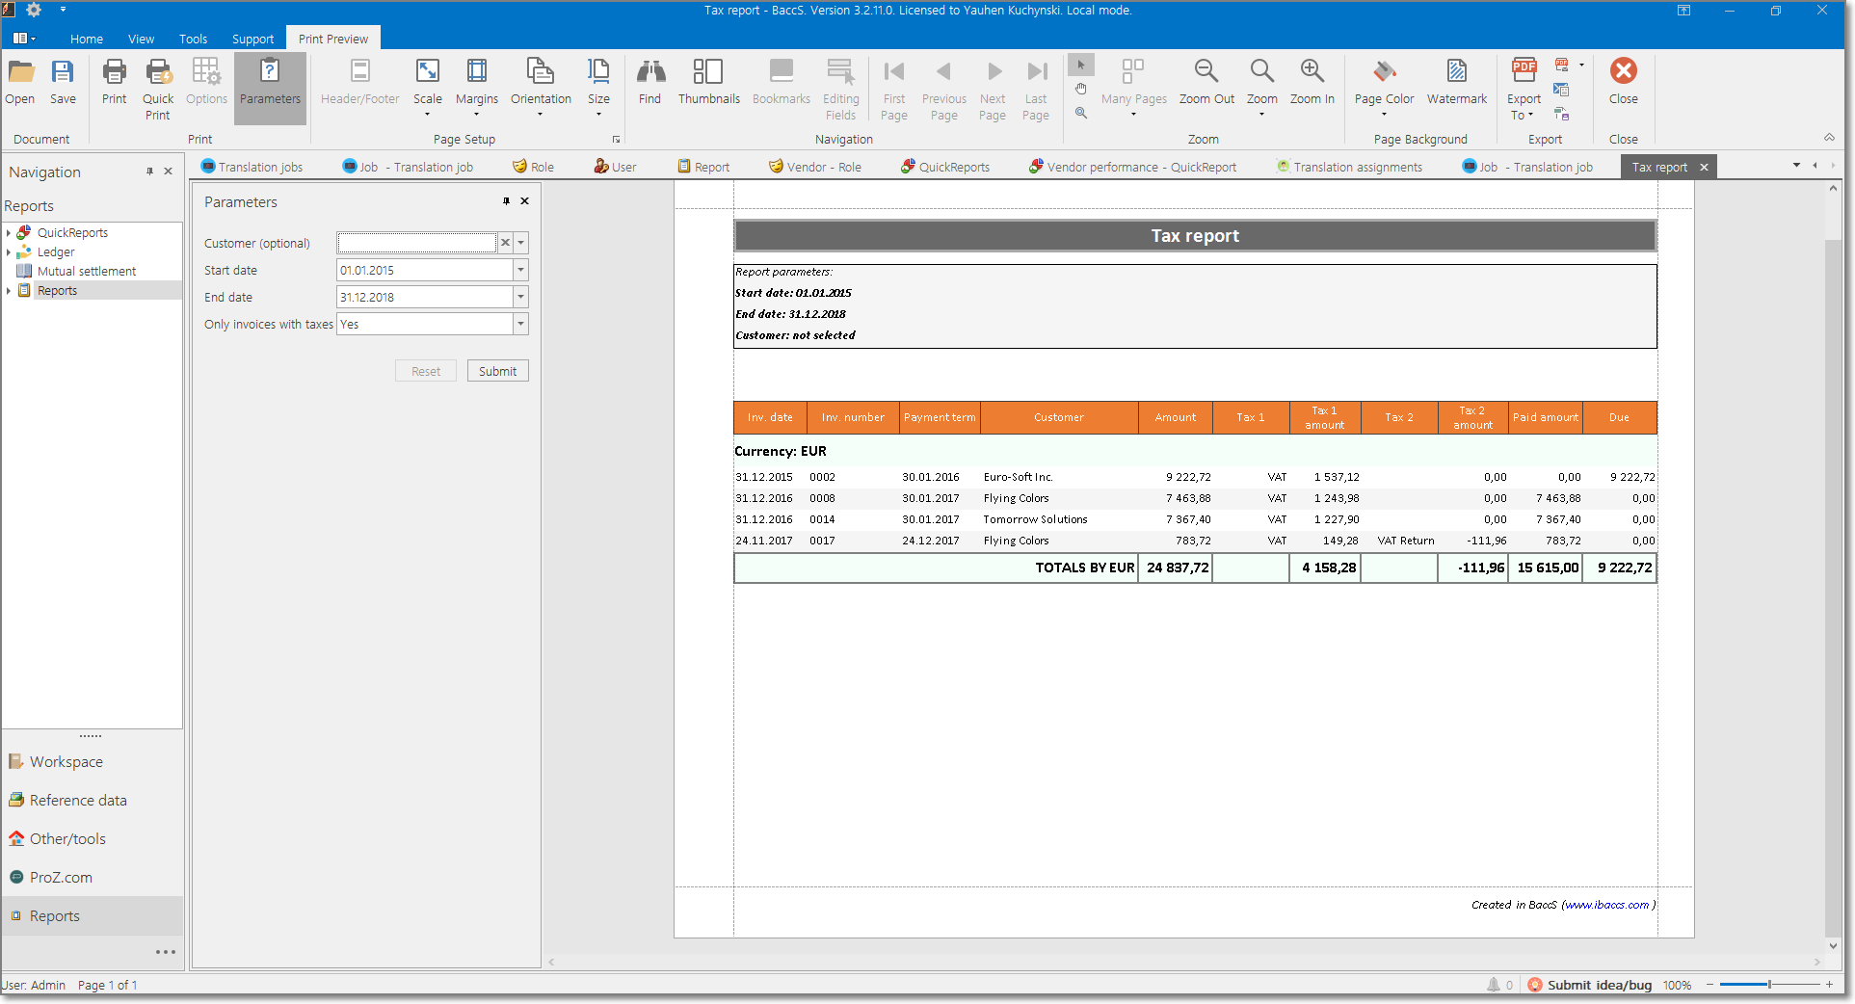Open the View ribbon tab
Image resolution: width=1855 pixels, height=1004 pixels.
coord(141,39)
